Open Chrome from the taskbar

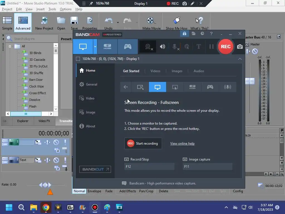(x=46, y=207)
